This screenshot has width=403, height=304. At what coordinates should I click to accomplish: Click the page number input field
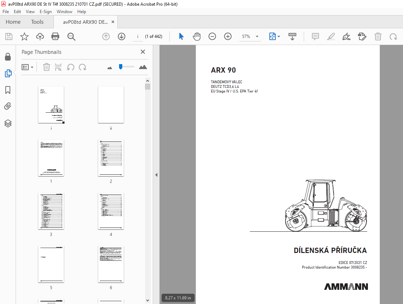tap(138, 36)
